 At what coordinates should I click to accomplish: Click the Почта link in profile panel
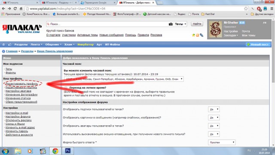click(246, 31)
